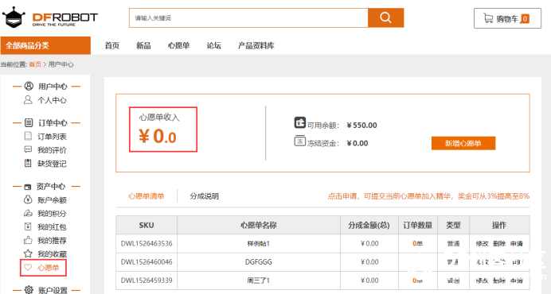Click 申请 for row DWL1526463536
Image resolution: width=551 pixels, height=294 pixels.
(x=517, y=243)
